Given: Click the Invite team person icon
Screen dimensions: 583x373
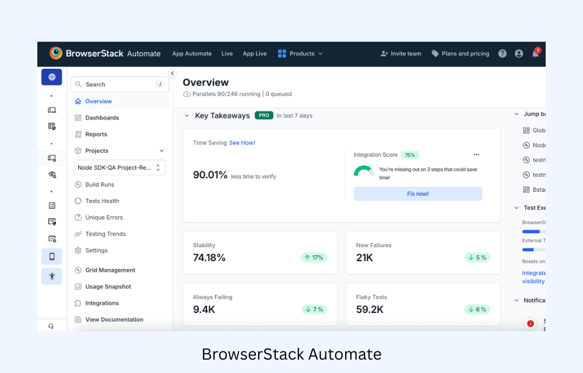Looking at the screenshot, I should [x=384, y=54].
